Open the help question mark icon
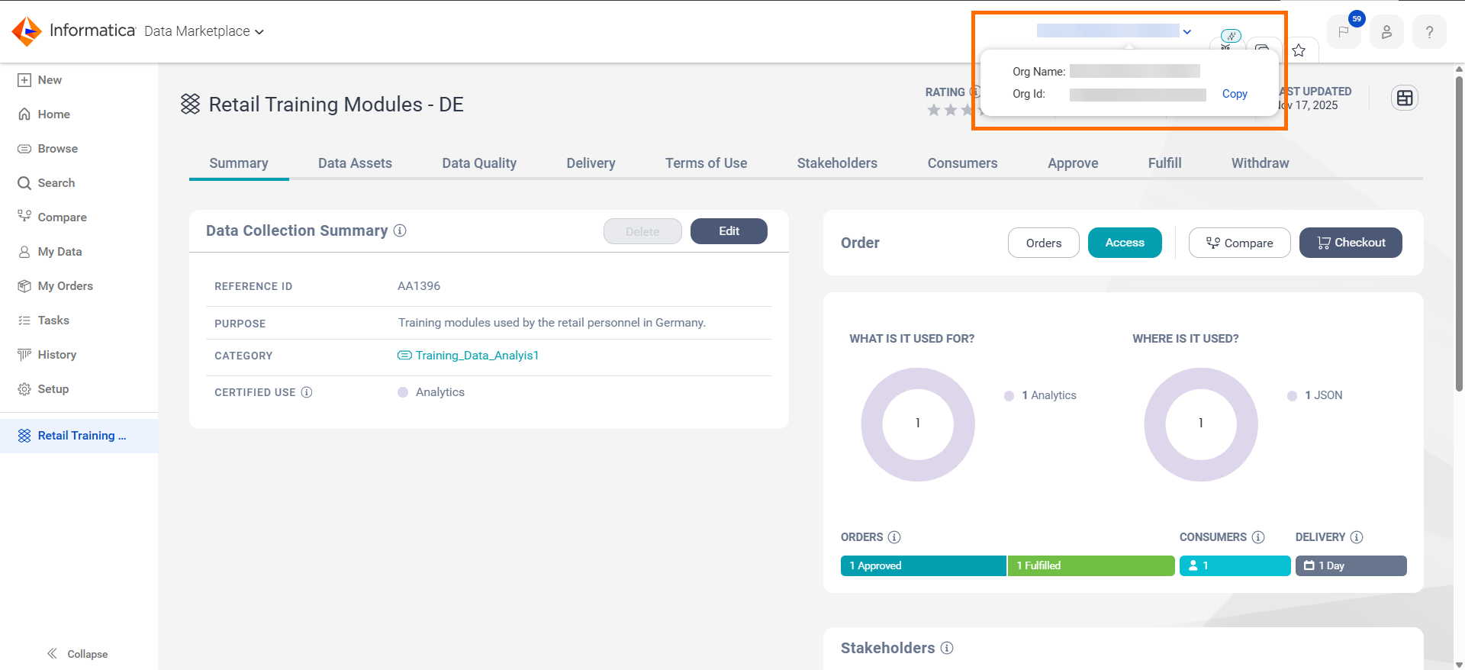 coord(1429,32)
